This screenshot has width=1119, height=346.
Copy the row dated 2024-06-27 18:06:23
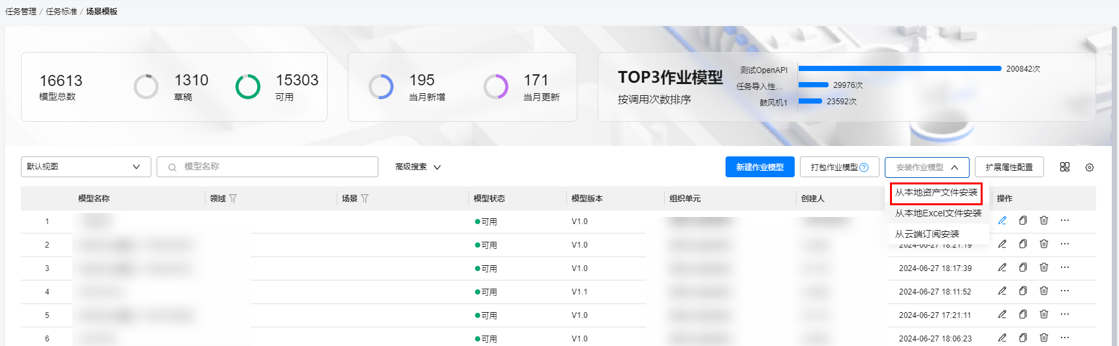click(1023, 338)
